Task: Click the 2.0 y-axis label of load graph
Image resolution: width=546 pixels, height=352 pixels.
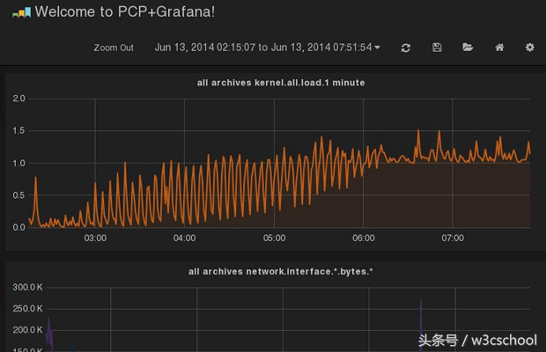Action: click(x=18, y=99)
